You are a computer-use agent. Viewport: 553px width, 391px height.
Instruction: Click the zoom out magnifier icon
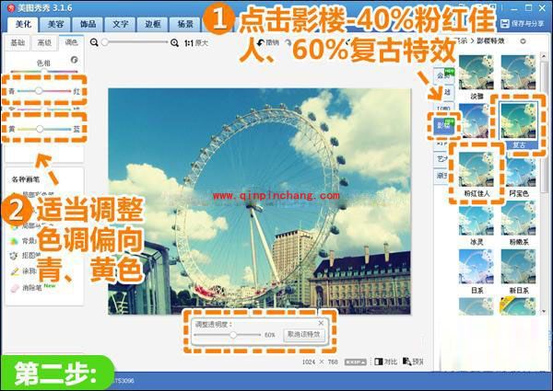[94, 42]
